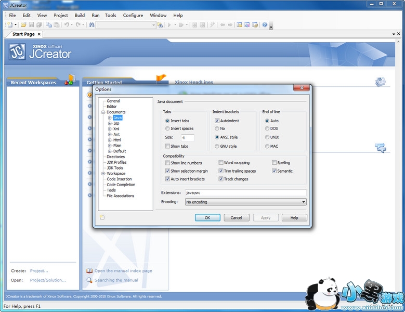Click the Build project toolbar icon
Viewport: 405px width, 312px height.
coord(195,25)
